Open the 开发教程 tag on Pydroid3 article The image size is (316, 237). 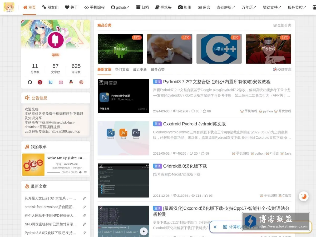coord(283,111)
